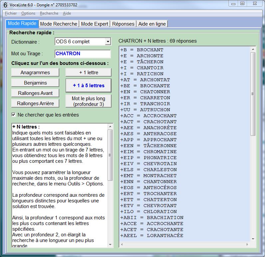Select the APPROCHANT result line
Screen dimensions: 265x257
pyautogui.click(x=148, y=140)
